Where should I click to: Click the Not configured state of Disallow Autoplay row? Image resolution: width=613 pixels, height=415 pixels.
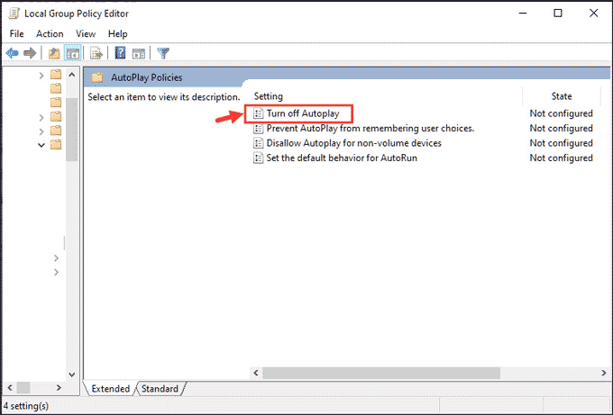click(561, 143)
